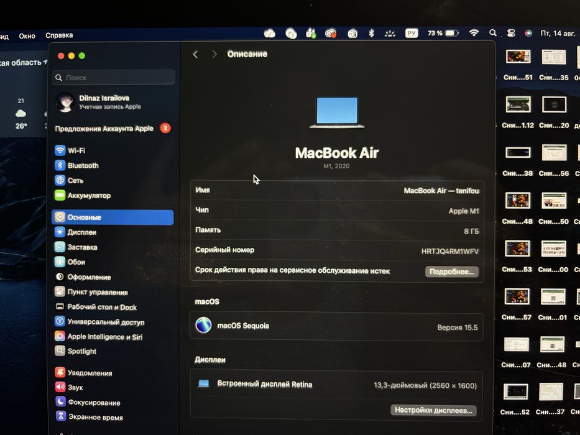Click the 8 ГБ memory value
The height and width of the screenshot is (435, 580).
click(472, 231)
